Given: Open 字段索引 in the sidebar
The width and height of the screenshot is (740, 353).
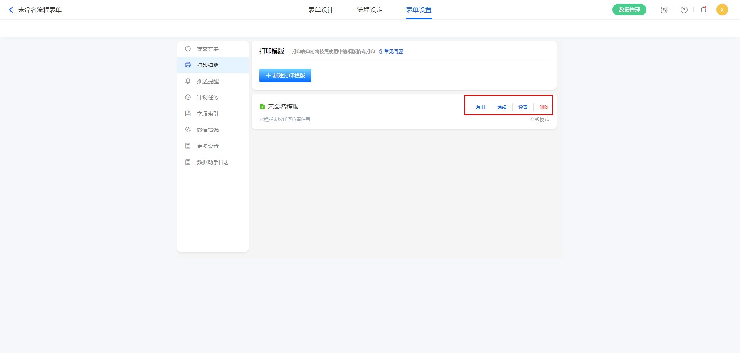Looking at the screenshot, I should point(207,114).
